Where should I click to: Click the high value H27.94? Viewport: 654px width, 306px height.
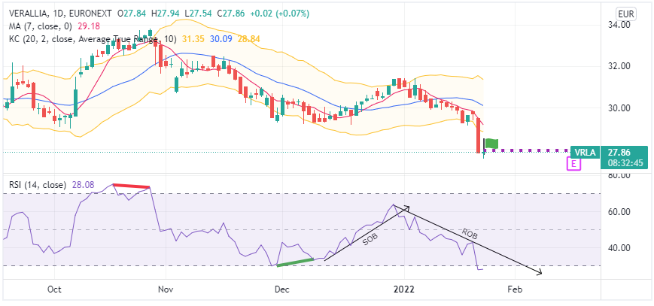pyautogui.click(x=165, y=14)
